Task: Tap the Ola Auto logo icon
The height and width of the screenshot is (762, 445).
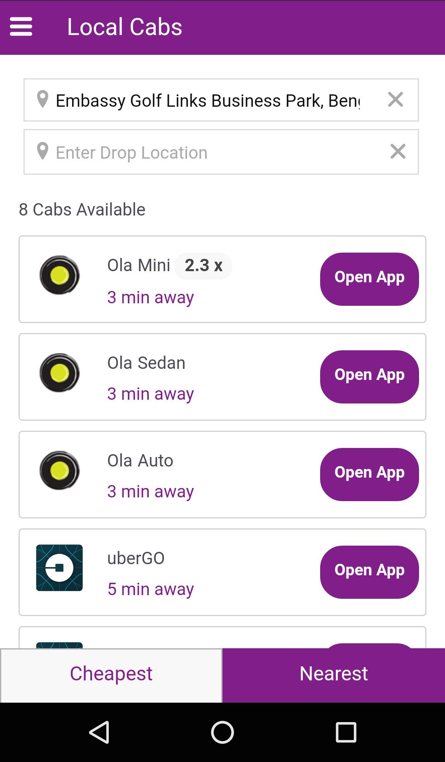Action: click(x=59, y=470)
